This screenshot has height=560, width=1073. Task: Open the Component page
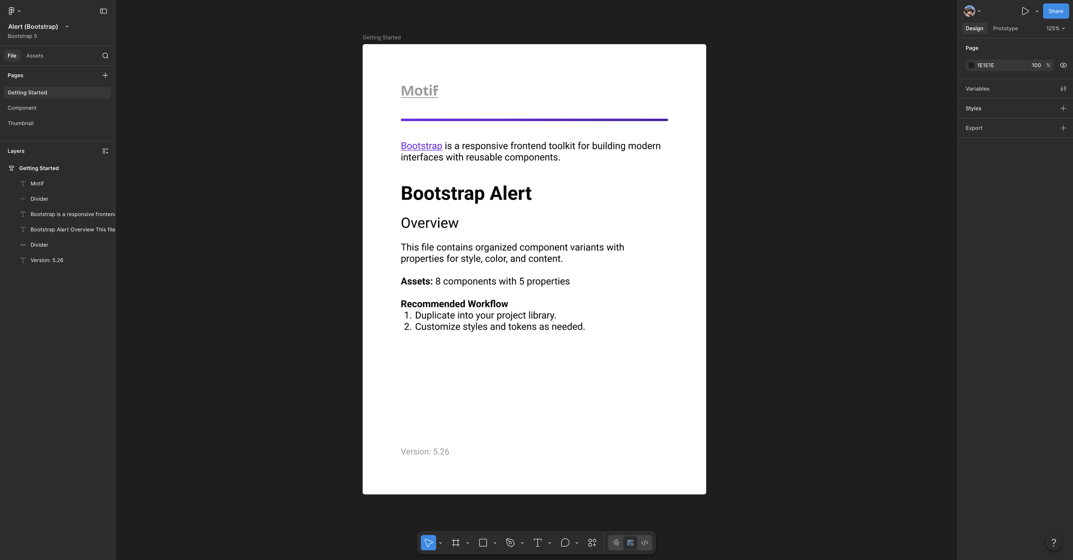point(58,108)
